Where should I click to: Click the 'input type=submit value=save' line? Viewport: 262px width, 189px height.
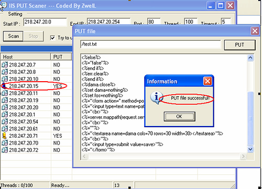[x=122, y=144]
